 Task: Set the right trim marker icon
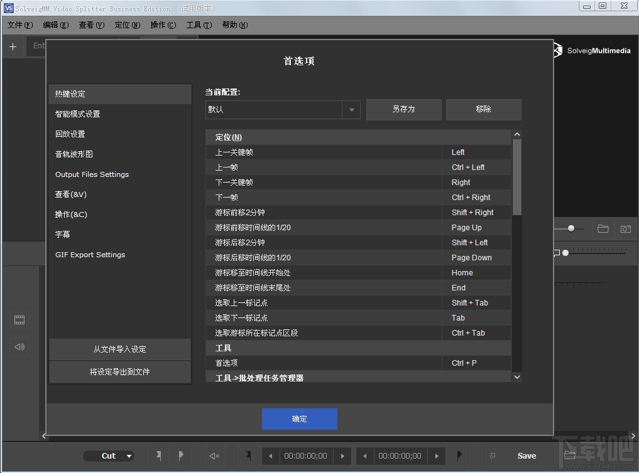click(182, 455)
